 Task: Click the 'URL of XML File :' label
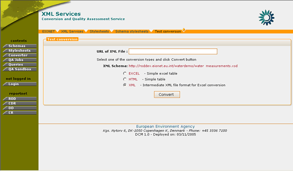[112, 51]
